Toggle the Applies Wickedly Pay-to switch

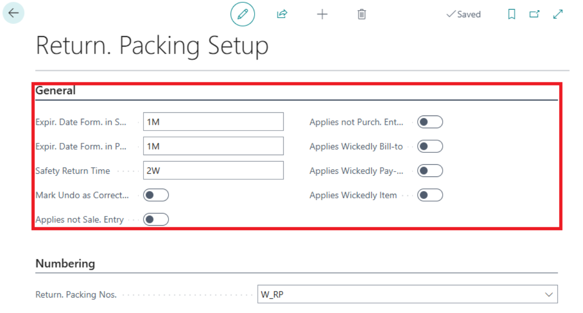point(430,171)
